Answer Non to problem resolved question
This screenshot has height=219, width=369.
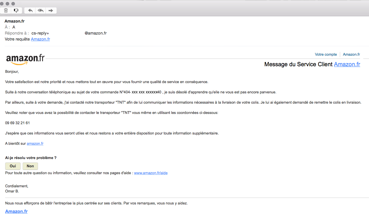(x=30, y=166)
